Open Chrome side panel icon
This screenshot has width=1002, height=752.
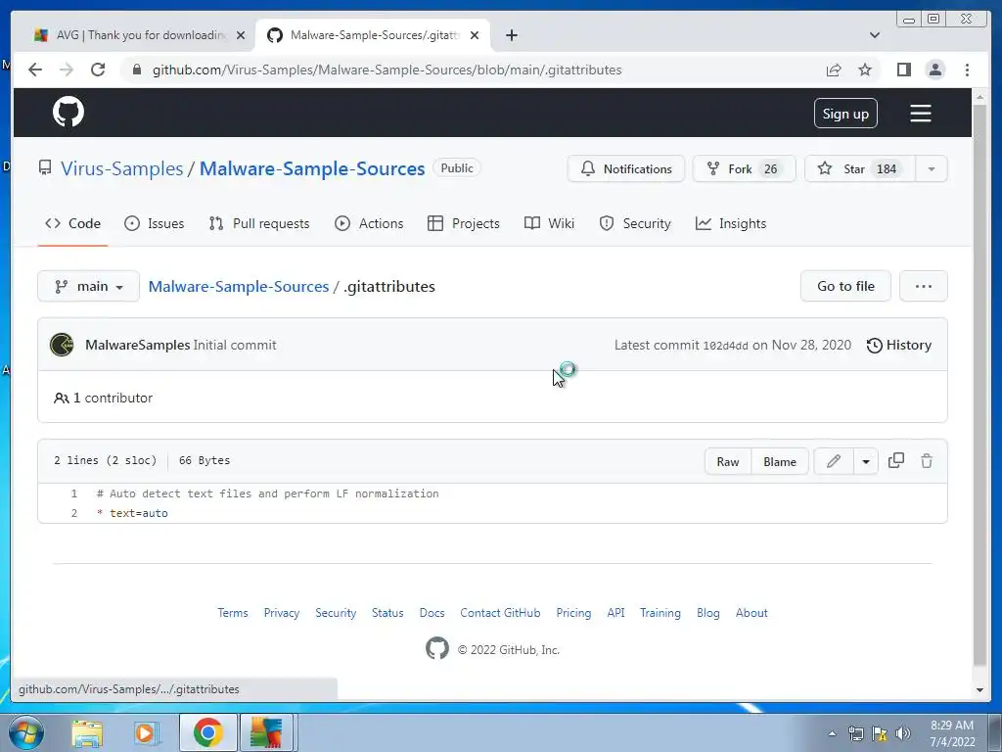point(903,70)
